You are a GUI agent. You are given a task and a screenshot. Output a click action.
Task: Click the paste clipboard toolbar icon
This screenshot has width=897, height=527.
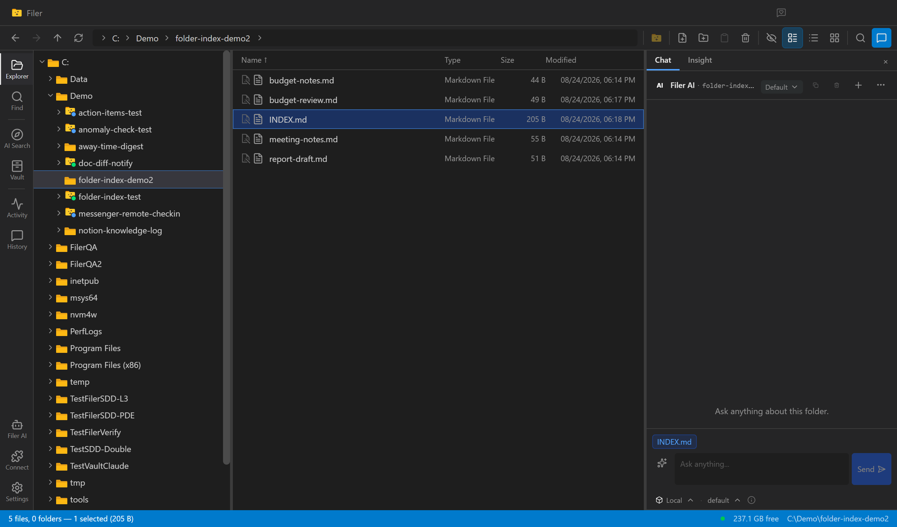click(x=724, y=38)
